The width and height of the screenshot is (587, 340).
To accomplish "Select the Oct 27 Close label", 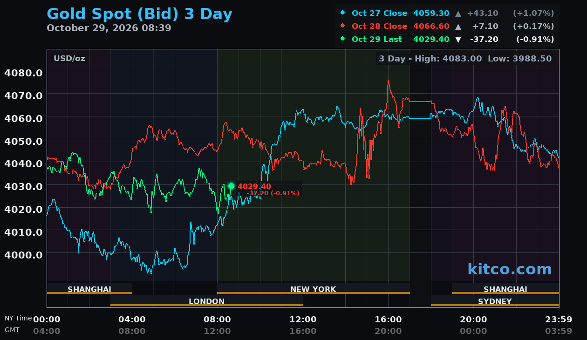I will click(x=379, y=13).
